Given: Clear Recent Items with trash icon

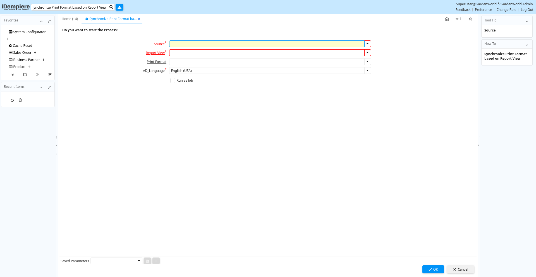Looking at the screenshot, I should [x=20, y=100].
